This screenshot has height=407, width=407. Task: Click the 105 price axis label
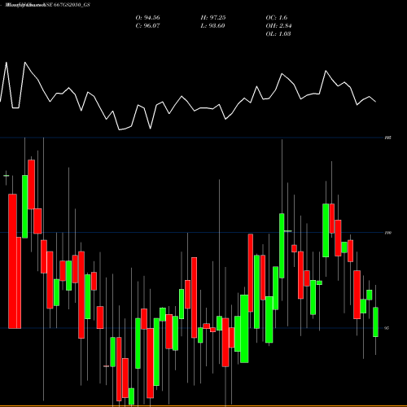388,138
